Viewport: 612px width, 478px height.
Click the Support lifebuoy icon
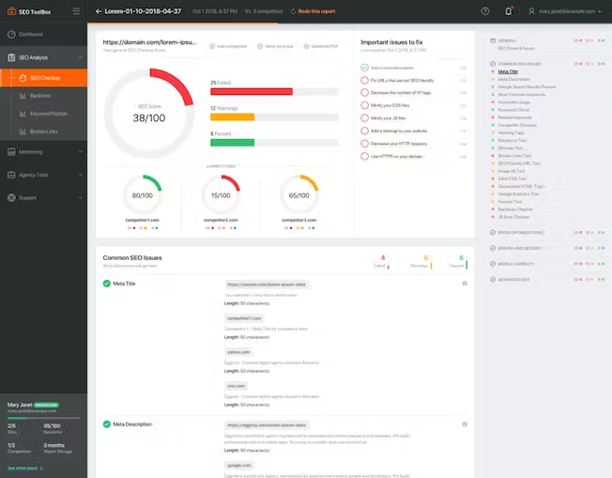click(x=11, y=197)
